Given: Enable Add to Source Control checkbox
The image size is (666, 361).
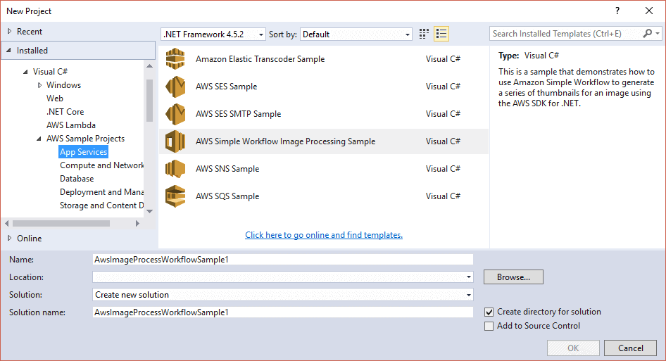Looking at the screenshot, I should click(489, 327).
